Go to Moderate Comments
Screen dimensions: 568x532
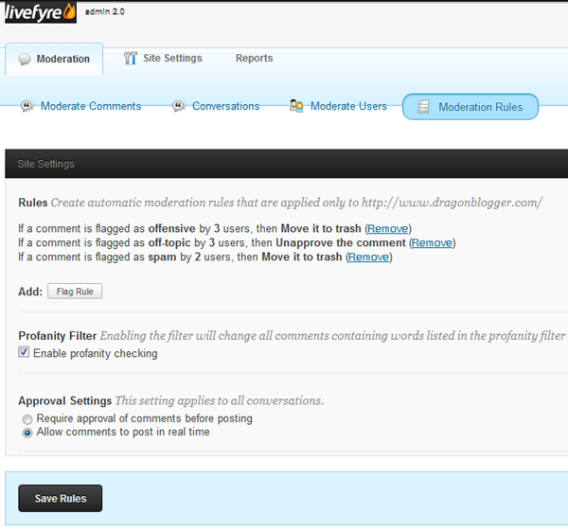[81, 106]
